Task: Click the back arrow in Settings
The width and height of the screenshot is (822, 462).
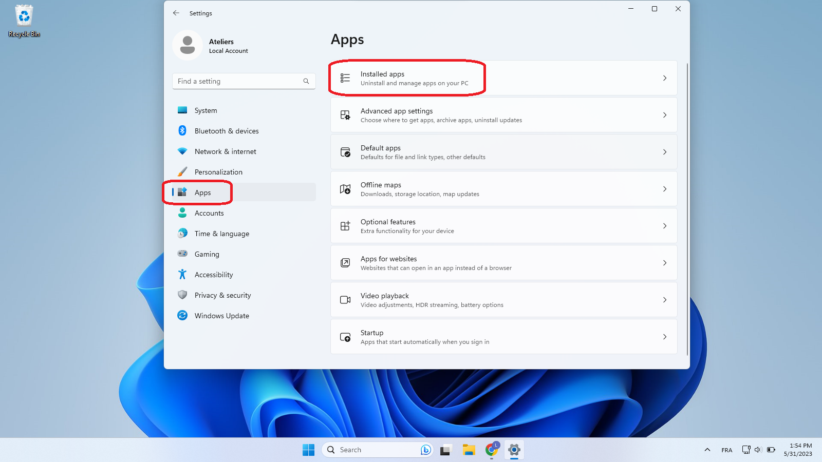Action: pos(176,13)
